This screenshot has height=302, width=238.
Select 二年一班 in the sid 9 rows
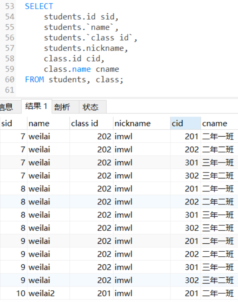pyautogui.click(x=219, y=241)
